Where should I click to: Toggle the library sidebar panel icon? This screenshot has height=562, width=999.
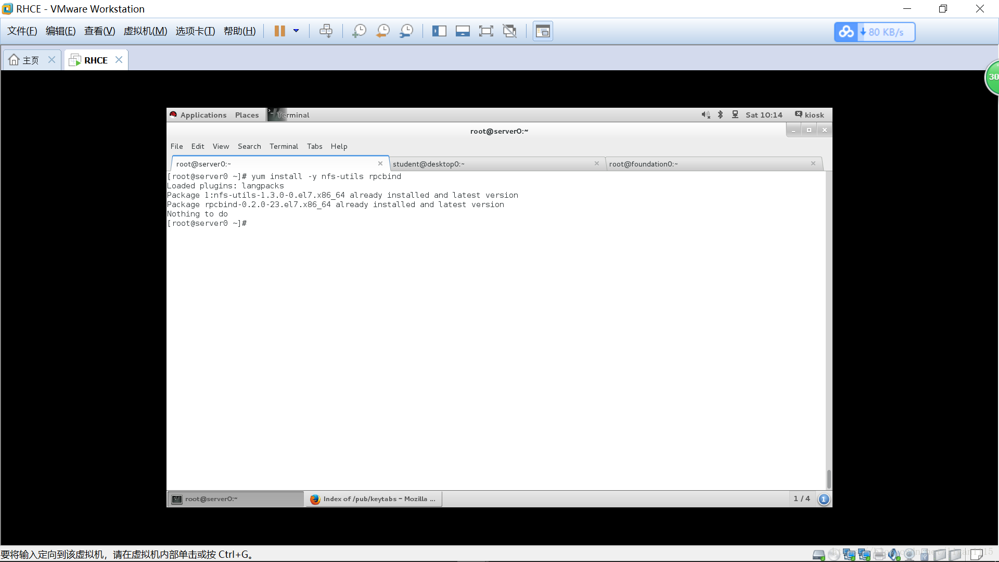tap(439, 31)
